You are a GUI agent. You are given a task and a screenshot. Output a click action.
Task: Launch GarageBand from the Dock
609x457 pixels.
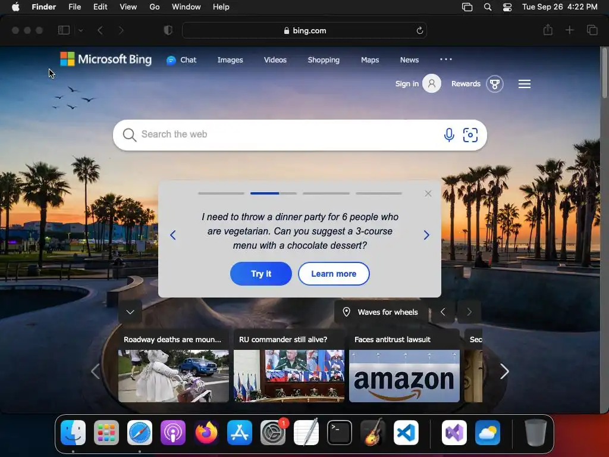pos(373,433)
